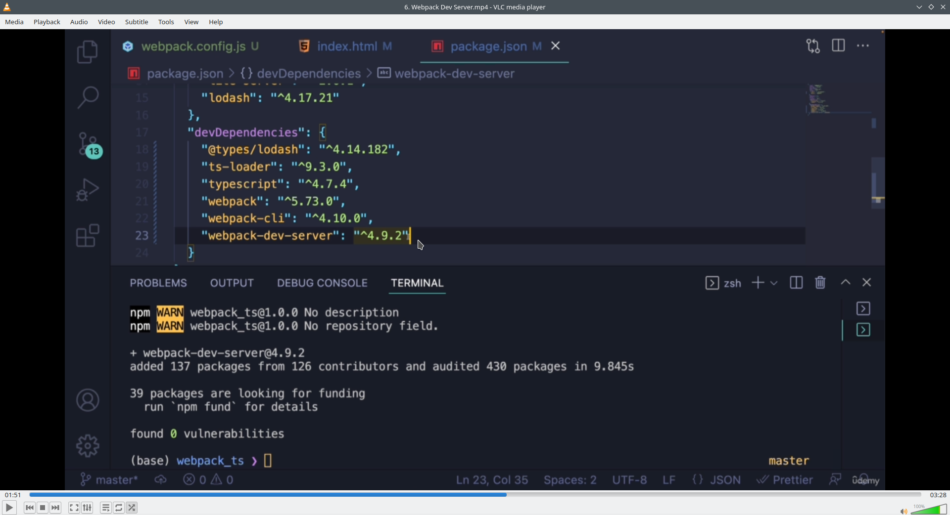
Task: Show VLC extended settings
Action: coord(87,508)
